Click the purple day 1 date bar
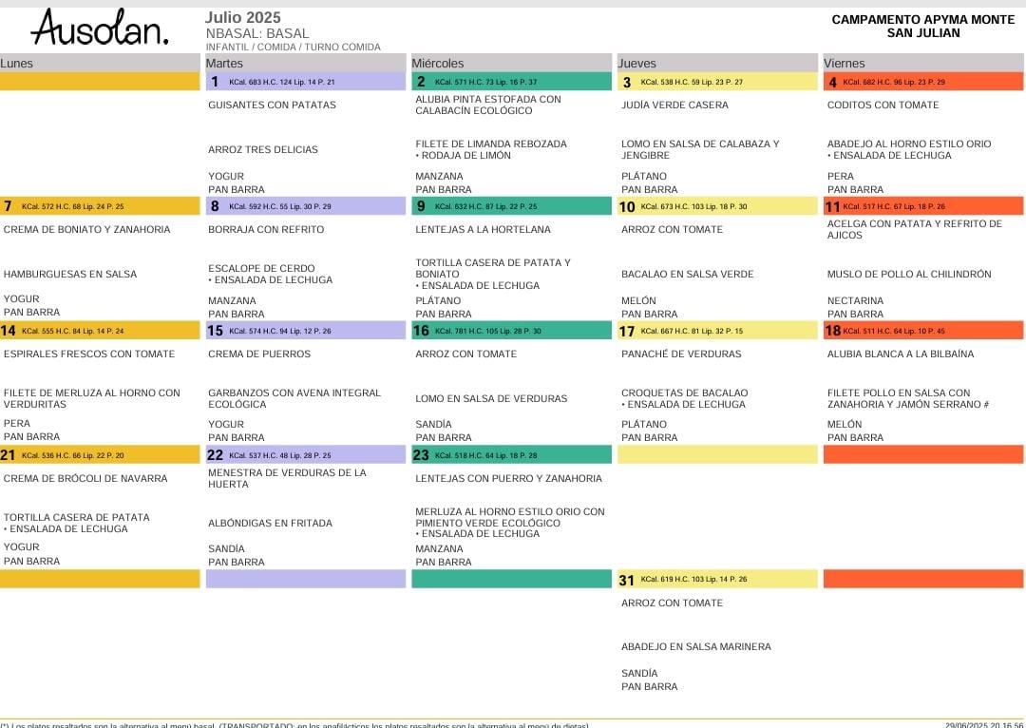This screenshot has width=1026, height=728. pos(305,82)
